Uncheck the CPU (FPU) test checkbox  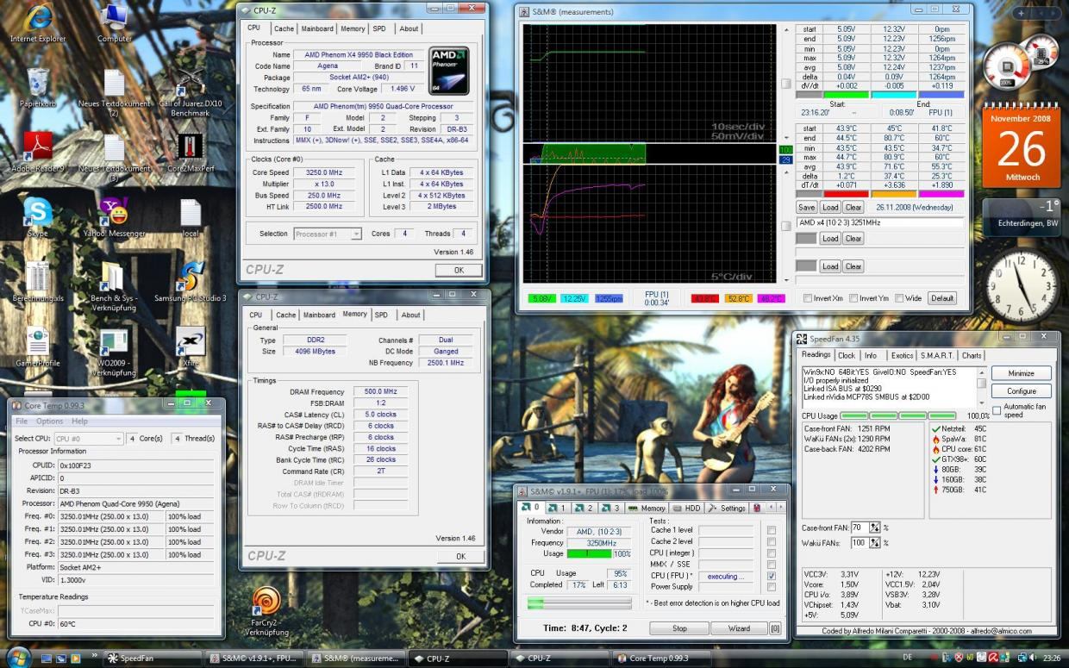(772, 575)
